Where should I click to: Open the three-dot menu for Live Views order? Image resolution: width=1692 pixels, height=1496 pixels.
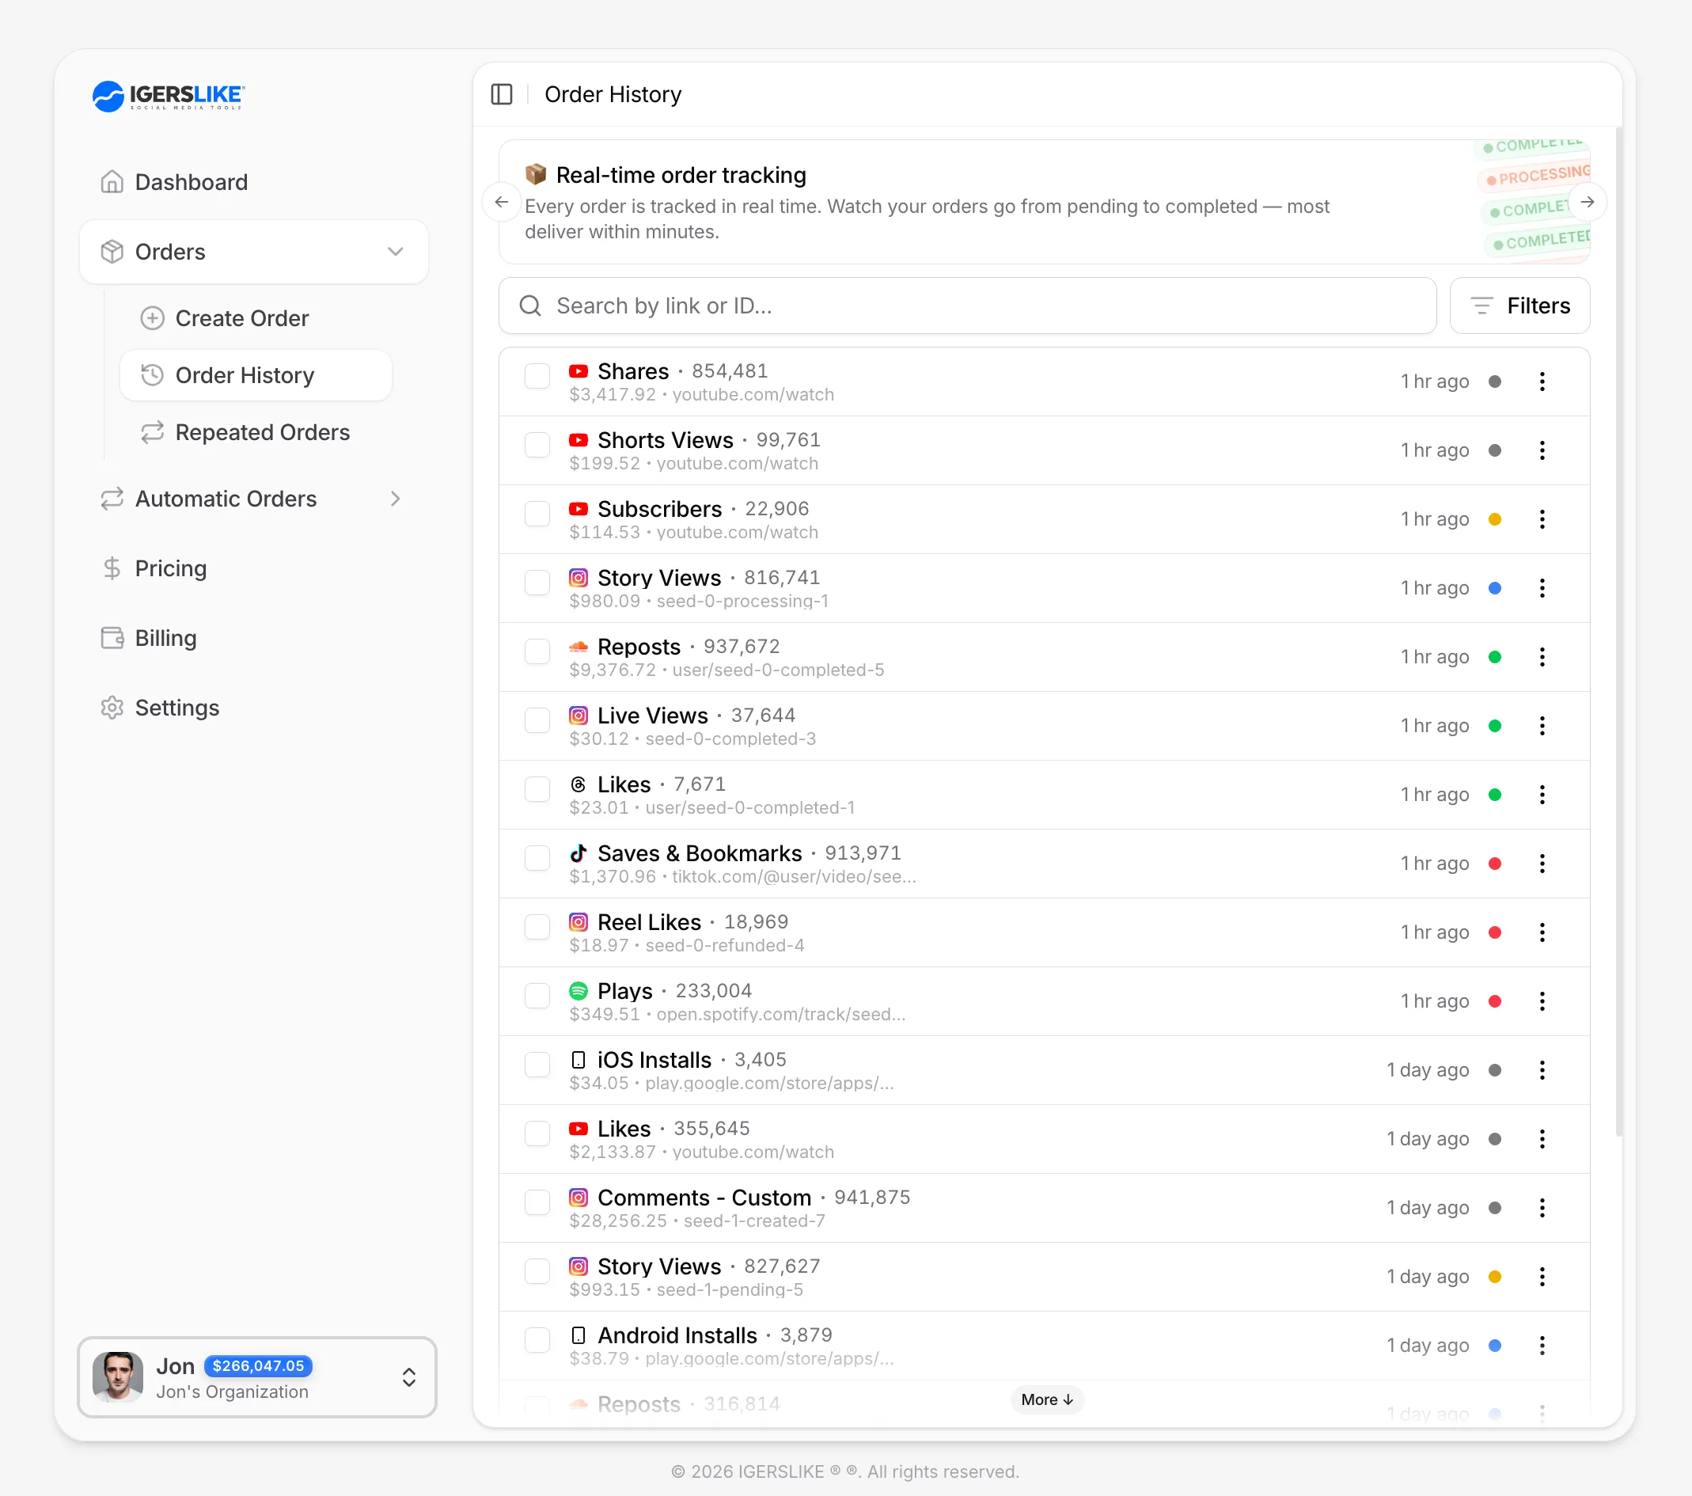[x=1542, y=726]
